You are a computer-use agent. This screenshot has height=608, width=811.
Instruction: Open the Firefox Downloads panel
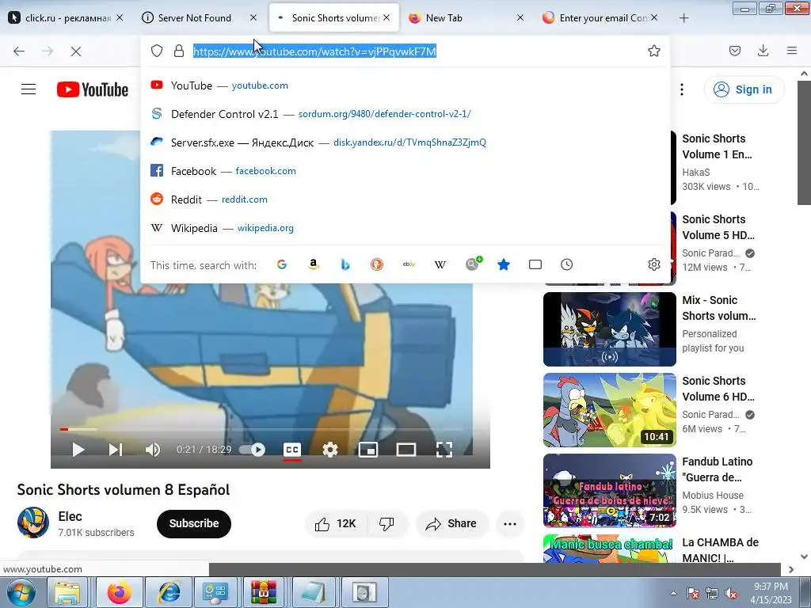point(763,51)
